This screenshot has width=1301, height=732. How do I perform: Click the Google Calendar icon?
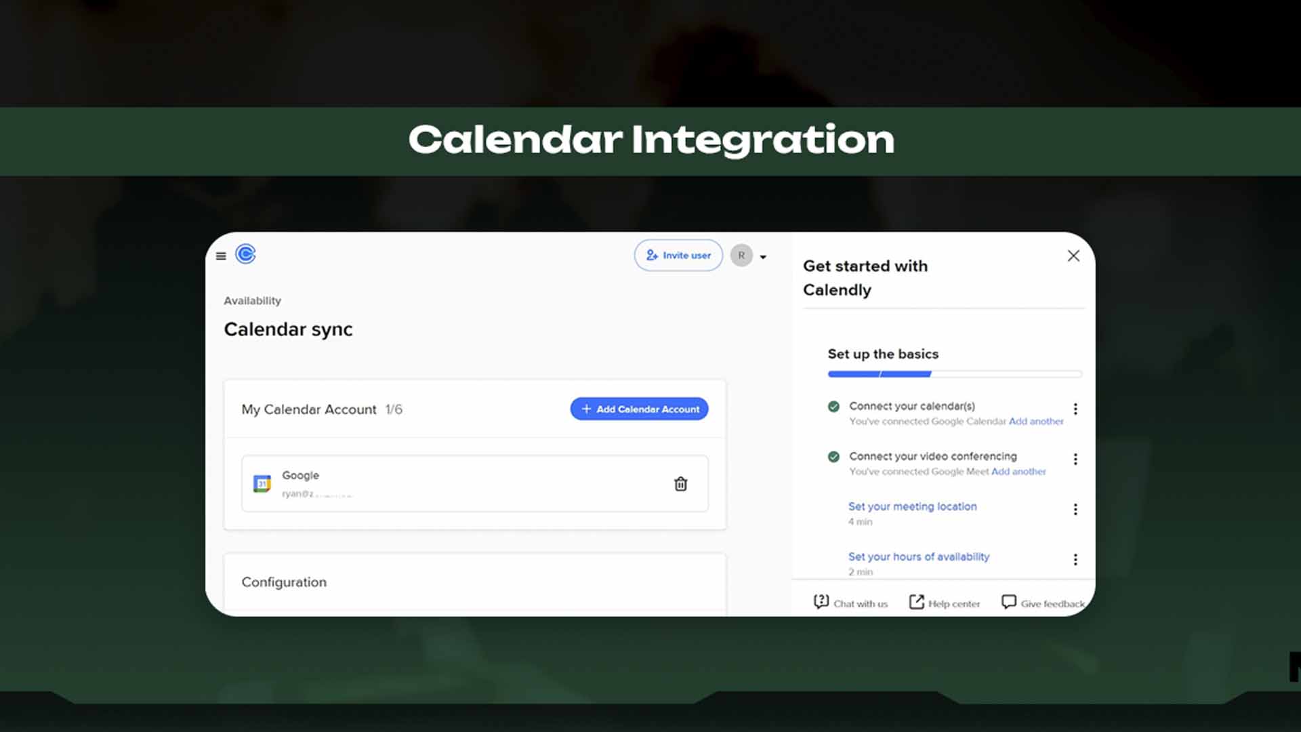click(262, 483)
